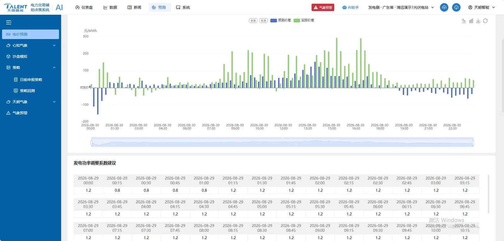Image resolution: width=504 pixels, height=241 pixels.
Task: Open AI助手 robot assistant
Action: (x=351, y=7)
